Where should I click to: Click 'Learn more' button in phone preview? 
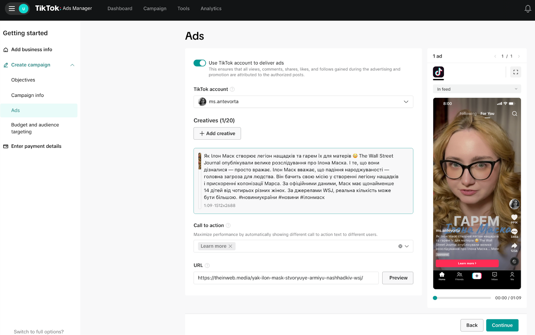click(x=467, y=263)
